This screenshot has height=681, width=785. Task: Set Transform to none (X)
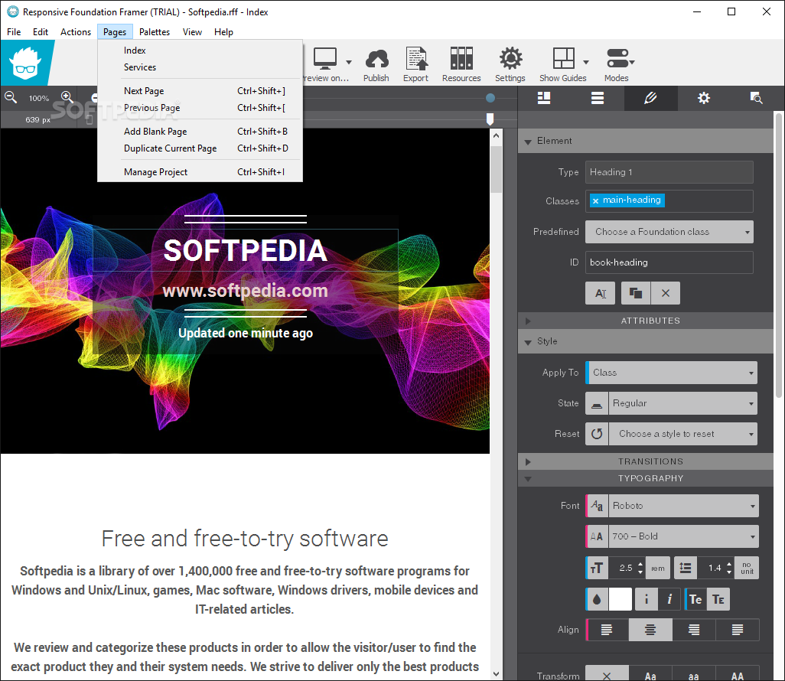[x=607, y=674]
